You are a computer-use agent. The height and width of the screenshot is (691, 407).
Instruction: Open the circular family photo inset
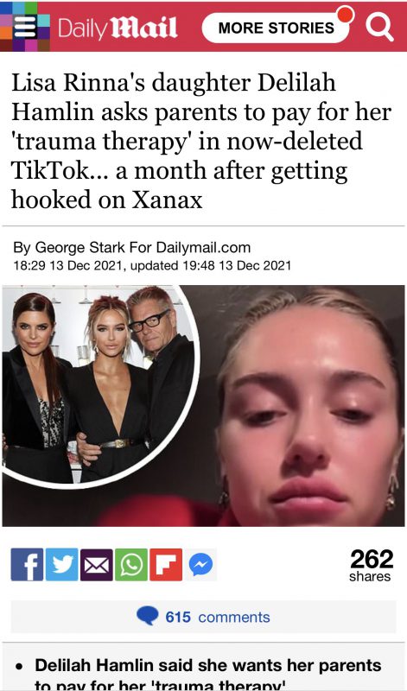[99, 385]
